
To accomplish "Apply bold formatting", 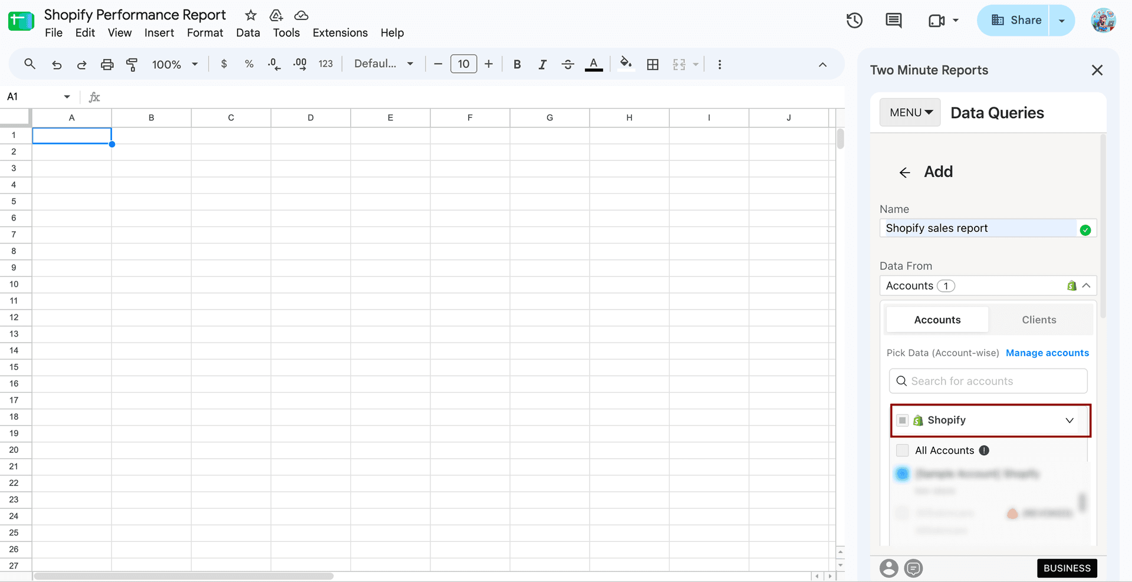I will point(517,64).
